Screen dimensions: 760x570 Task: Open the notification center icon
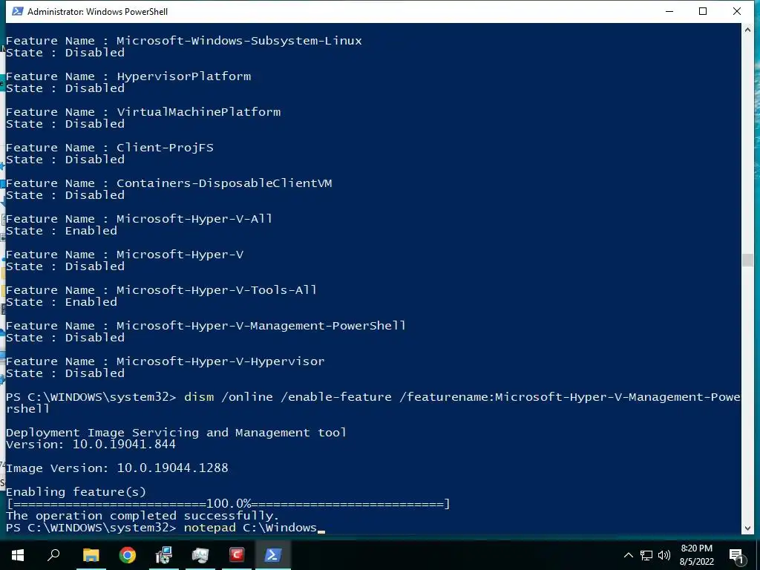click(736, 555)
